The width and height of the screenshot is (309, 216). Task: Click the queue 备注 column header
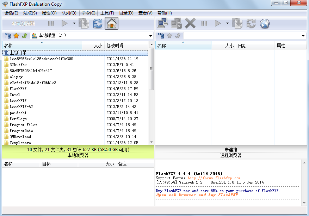[135, 164]
